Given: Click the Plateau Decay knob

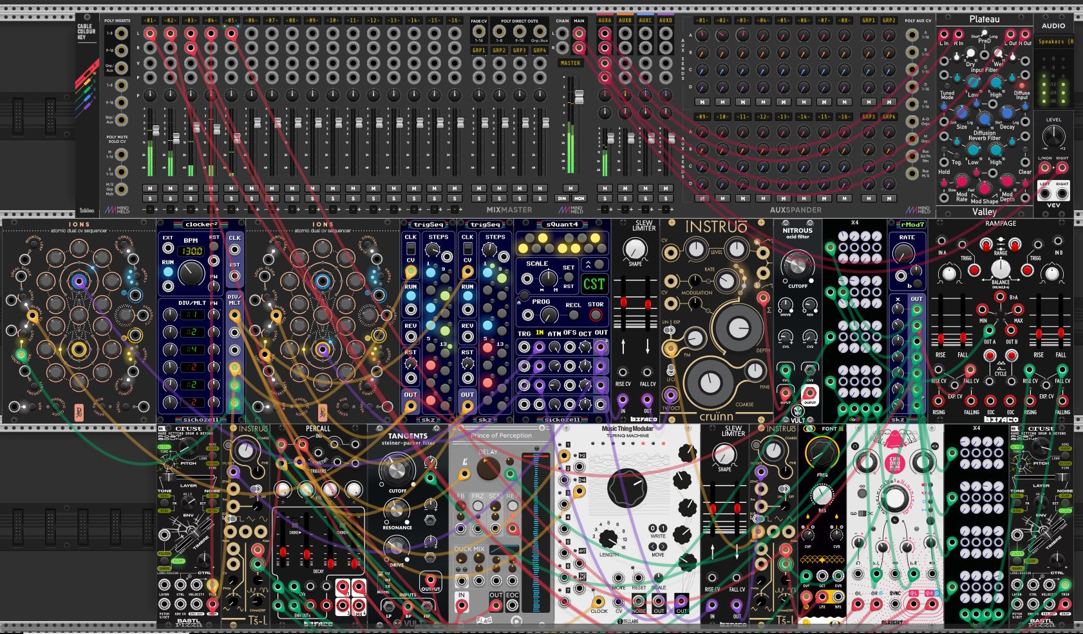Looking at the screenshot, I should (1007, 114).
